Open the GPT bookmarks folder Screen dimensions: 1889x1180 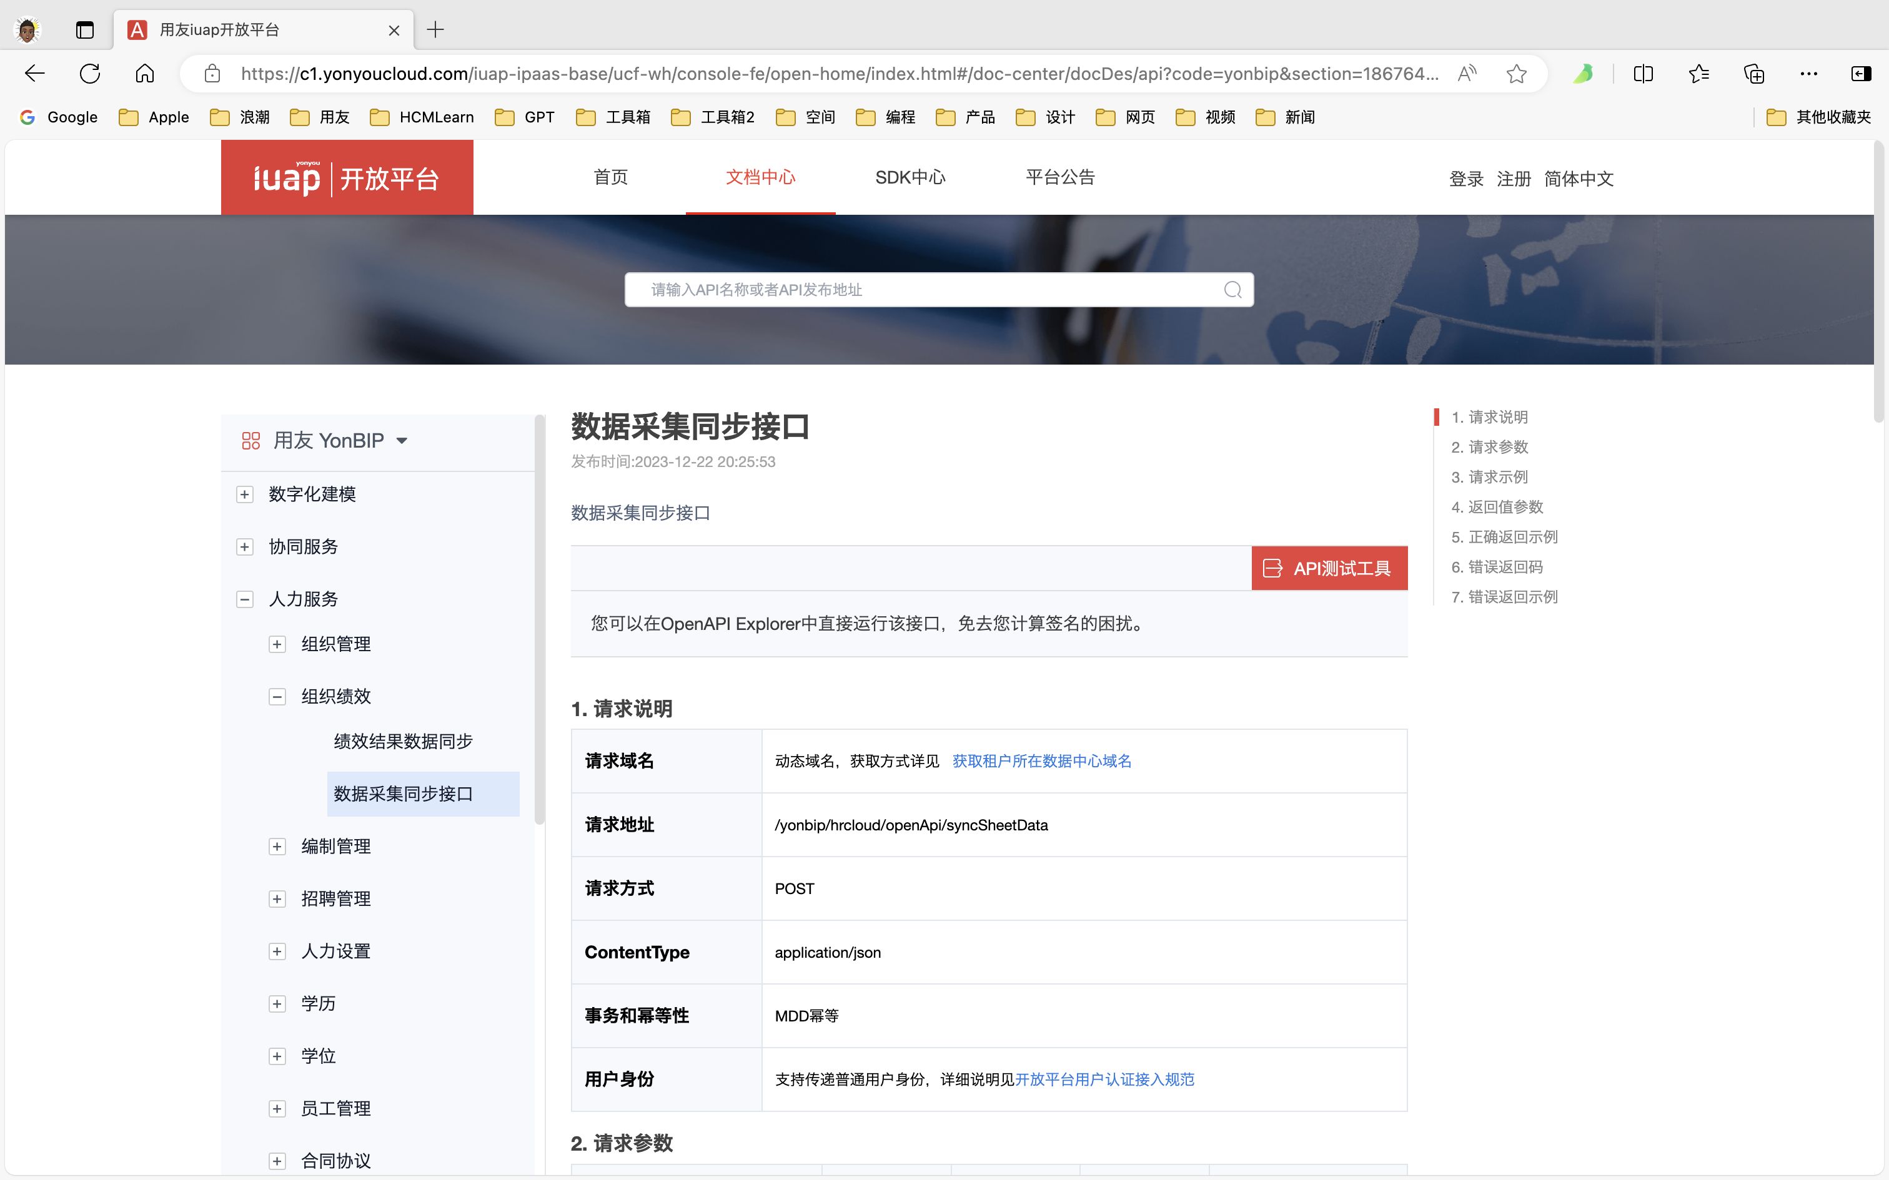525,117
